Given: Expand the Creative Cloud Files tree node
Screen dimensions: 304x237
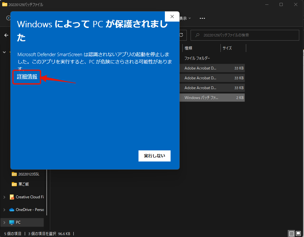Looking at the screenshot, I should click(x=4, y=197).
